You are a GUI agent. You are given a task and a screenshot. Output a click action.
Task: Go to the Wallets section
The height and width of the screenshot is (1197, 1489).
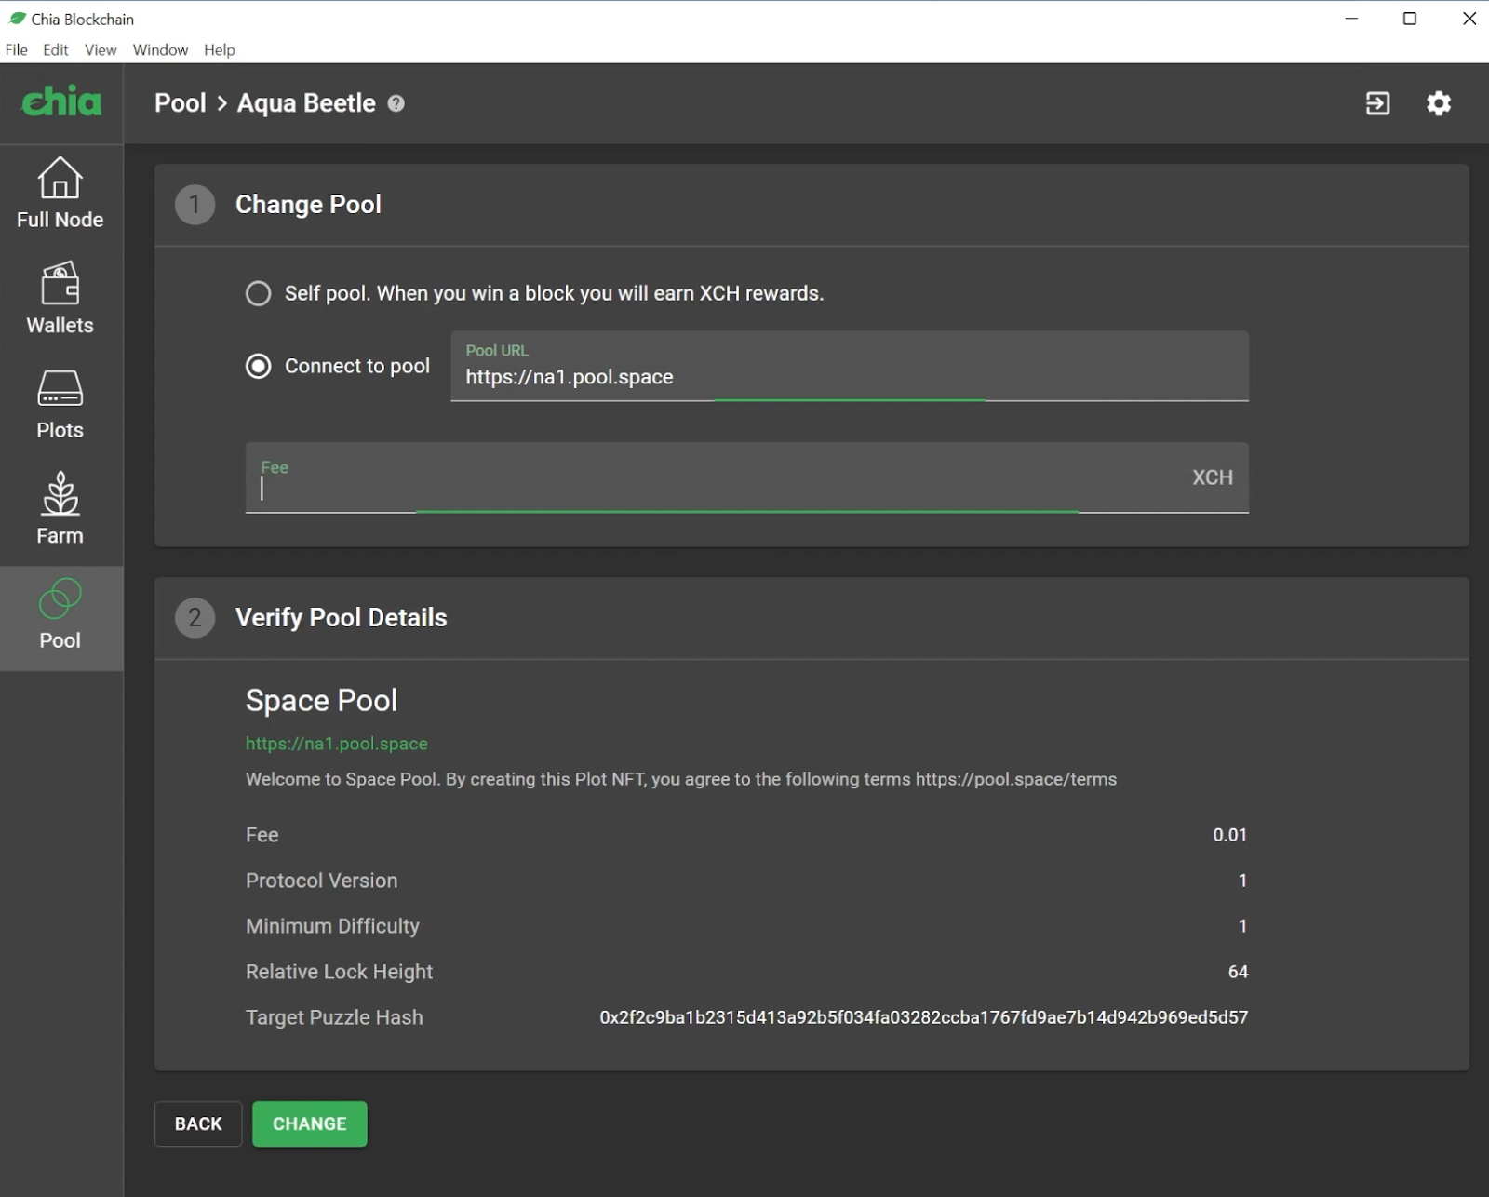pyautogui.click(x=60, y=299)
